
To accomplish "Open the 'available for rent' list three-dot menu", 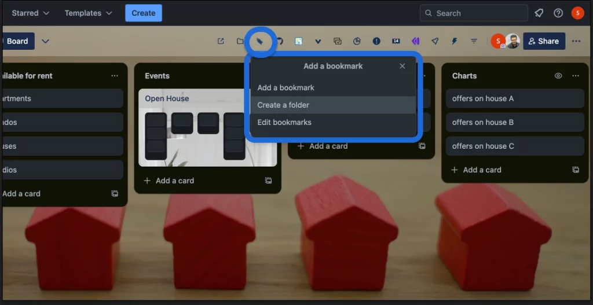I will click(x=115, y=76).
